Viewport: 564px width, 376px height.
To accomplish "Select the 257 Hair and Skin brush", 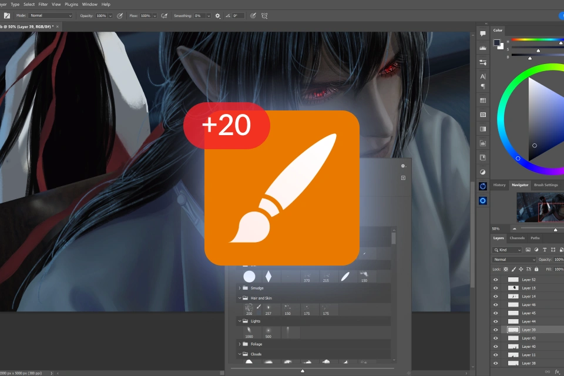I will pyautogui.click(x=268, y=310).
